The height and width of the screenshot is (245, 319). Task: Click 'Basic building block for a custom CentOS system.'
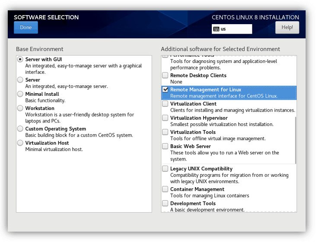point(79,135)
